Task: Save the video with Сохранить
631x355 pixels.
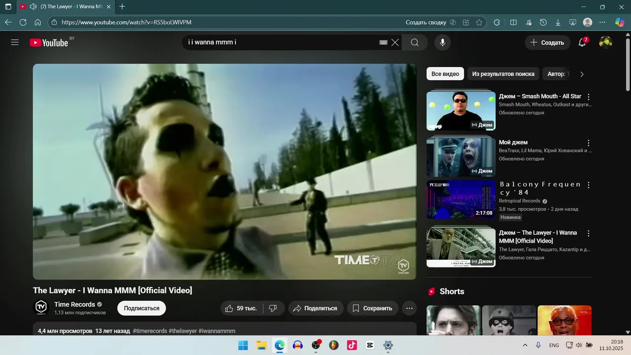Action: click(x=373, y=308)
